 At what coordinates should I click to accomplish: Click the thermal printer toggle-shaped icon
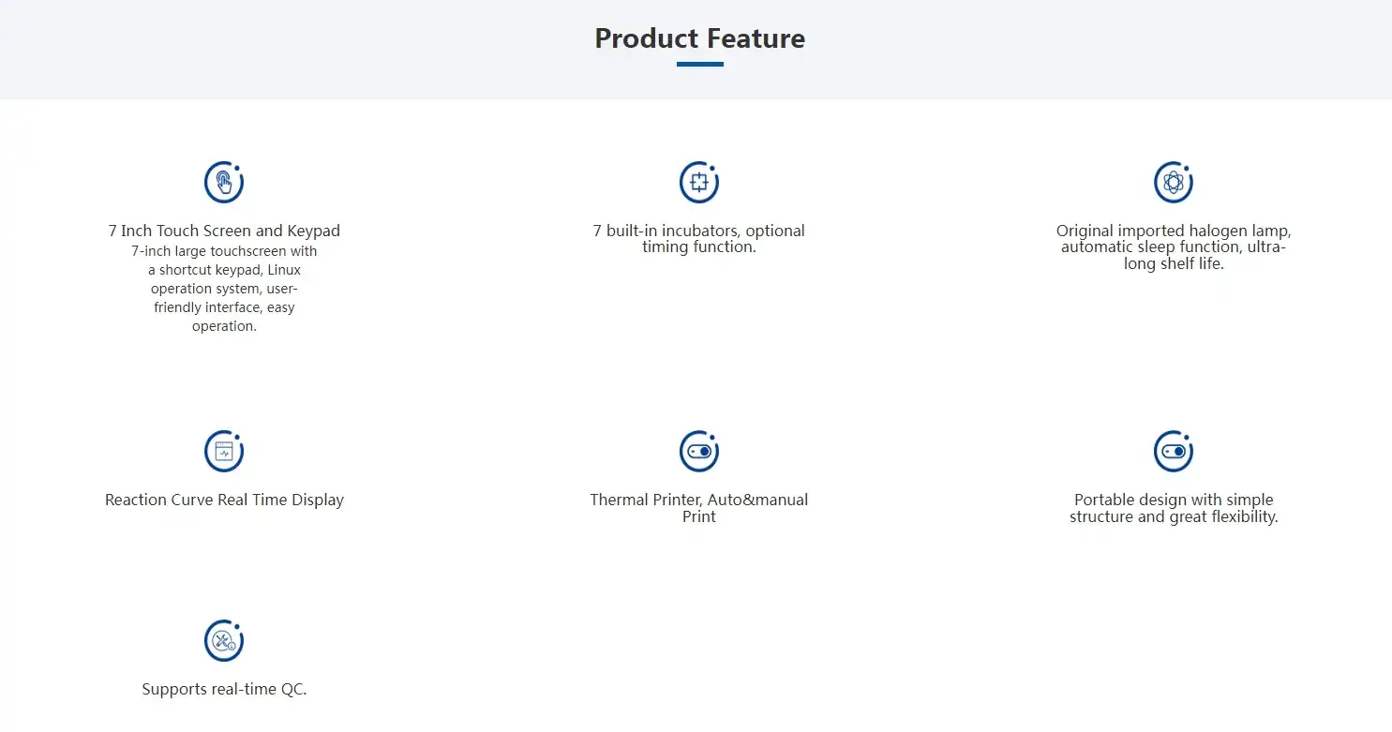(698, 452)
